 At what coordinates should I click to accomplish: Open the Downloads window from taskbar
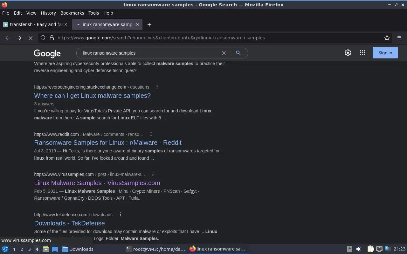click(x=78, y=249)
